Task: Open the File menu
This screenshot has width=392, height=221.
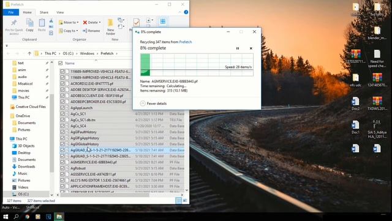Action: 11,12
